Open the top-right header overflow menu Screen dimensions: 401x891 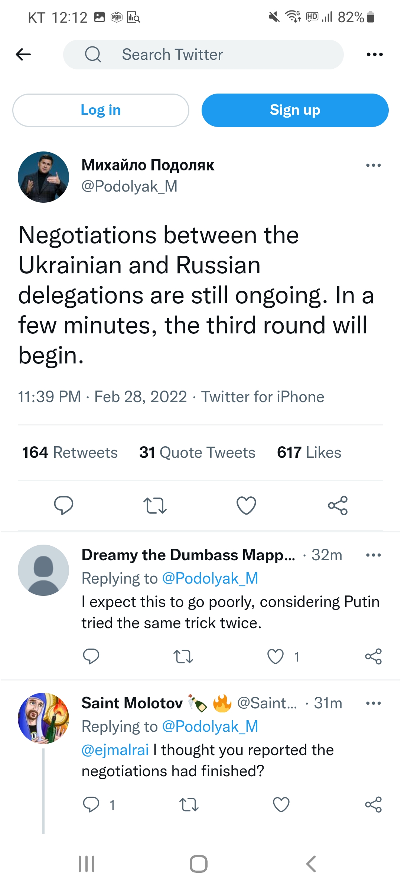[x=374, y=55]
